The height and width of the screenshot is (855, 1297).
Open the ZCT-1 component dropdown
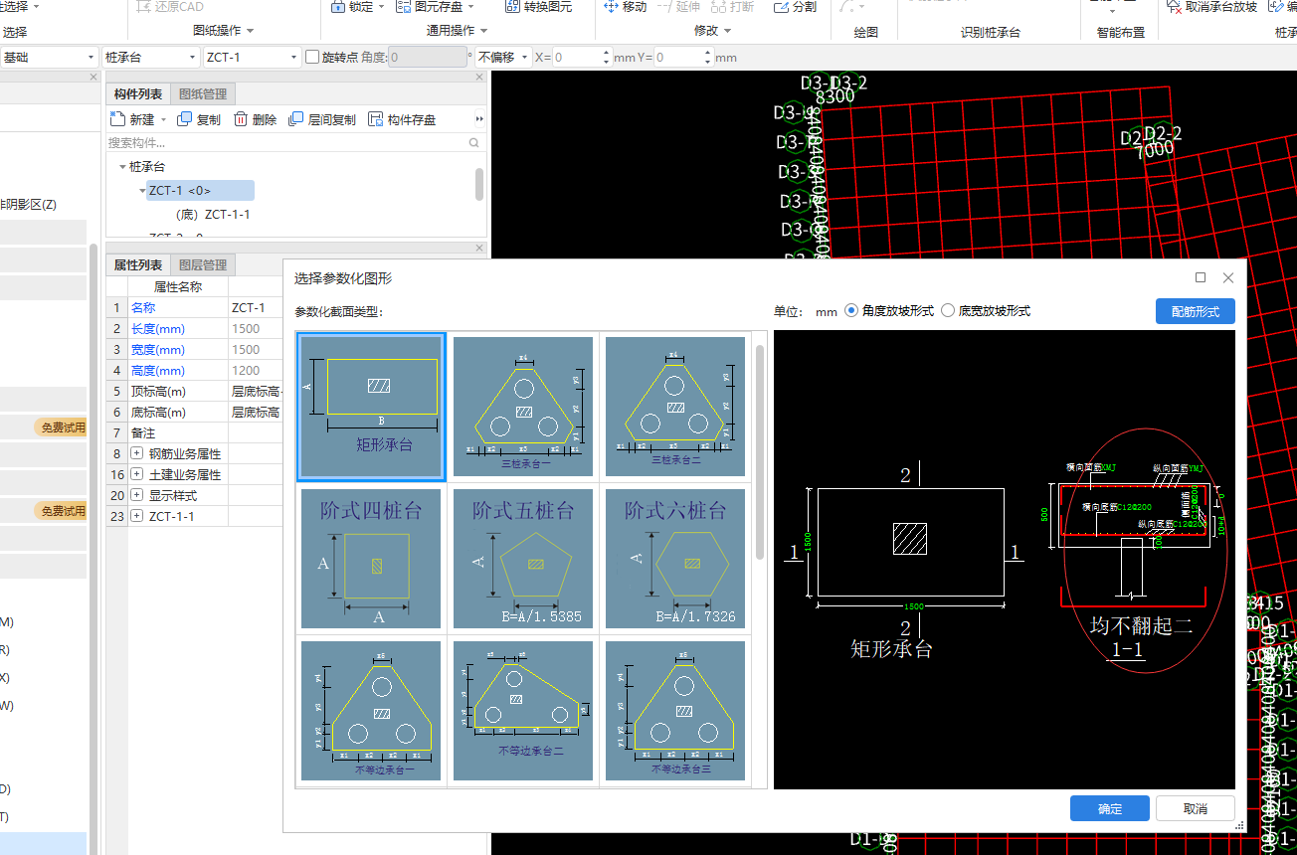point(252,58)
